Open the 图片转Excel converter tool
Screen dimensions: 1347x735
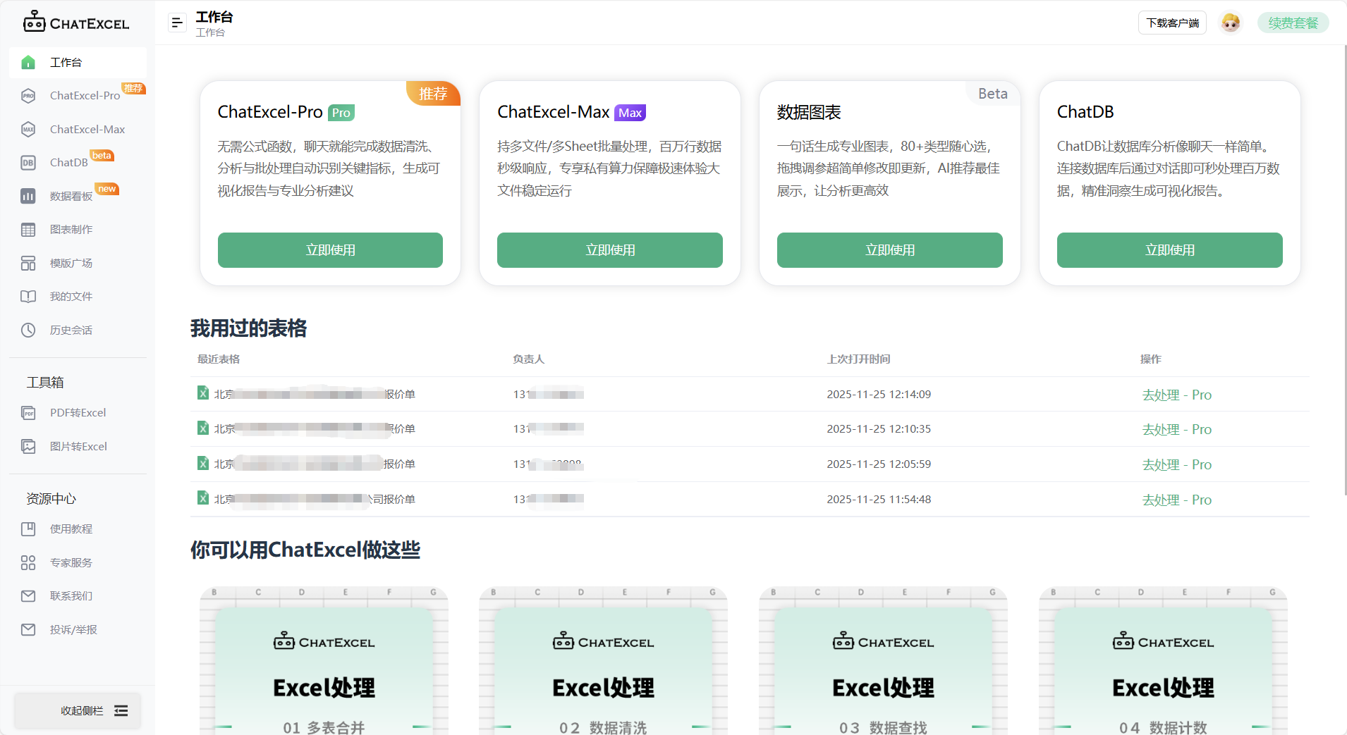pos(78,446)
